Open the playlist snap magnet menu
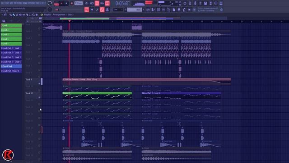 pos(5,15)
